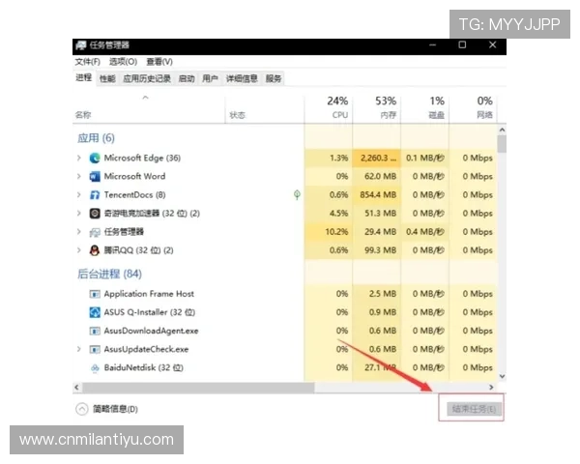The image size is (580, 464).
Task: Click the horizontal scrollbar left arrow
Action: point(77,388)
